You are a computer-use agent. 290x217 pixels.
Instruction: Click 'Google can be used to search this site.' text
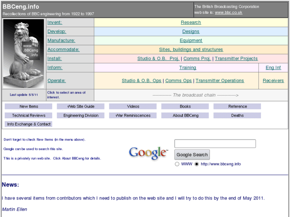pos(33,149)
